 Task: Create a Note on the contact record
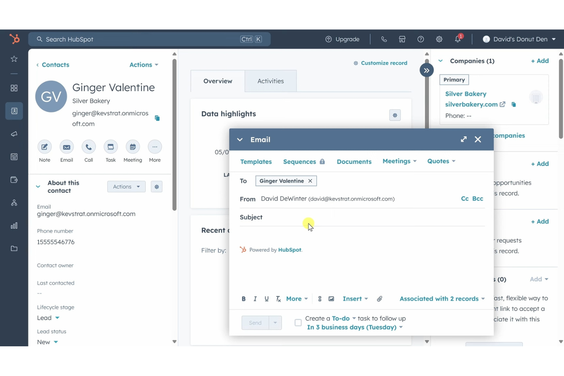pyautogui.click(x=44, y=148)
